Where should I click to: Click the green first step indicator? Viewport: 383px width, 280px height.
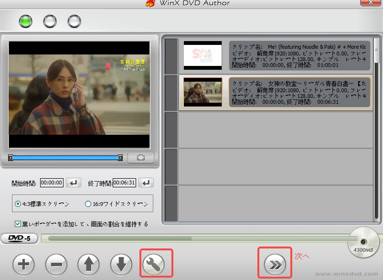click(26, 21)
